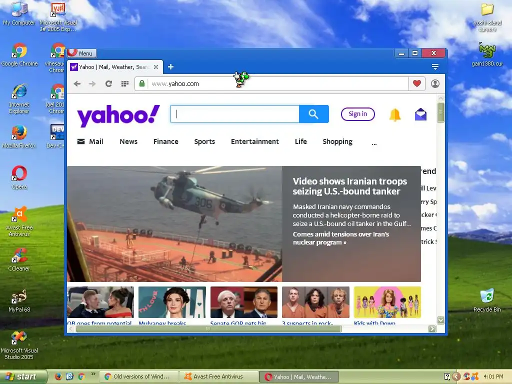
Task: Open Life in Yahoo navigation
Action: [300, 141]
